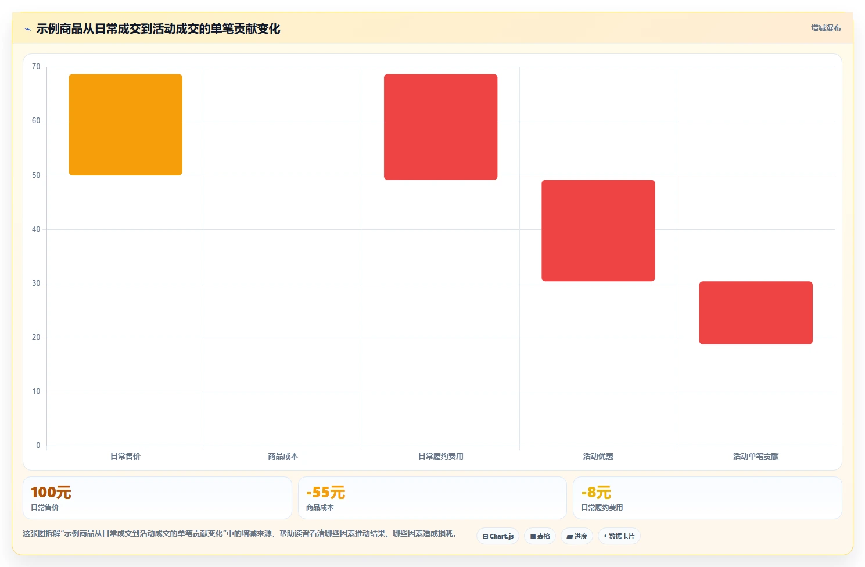Open the 100元 日常售价 data card
Image resolution: width=865 pixels, height=567 pixels.
pos(157,498)
